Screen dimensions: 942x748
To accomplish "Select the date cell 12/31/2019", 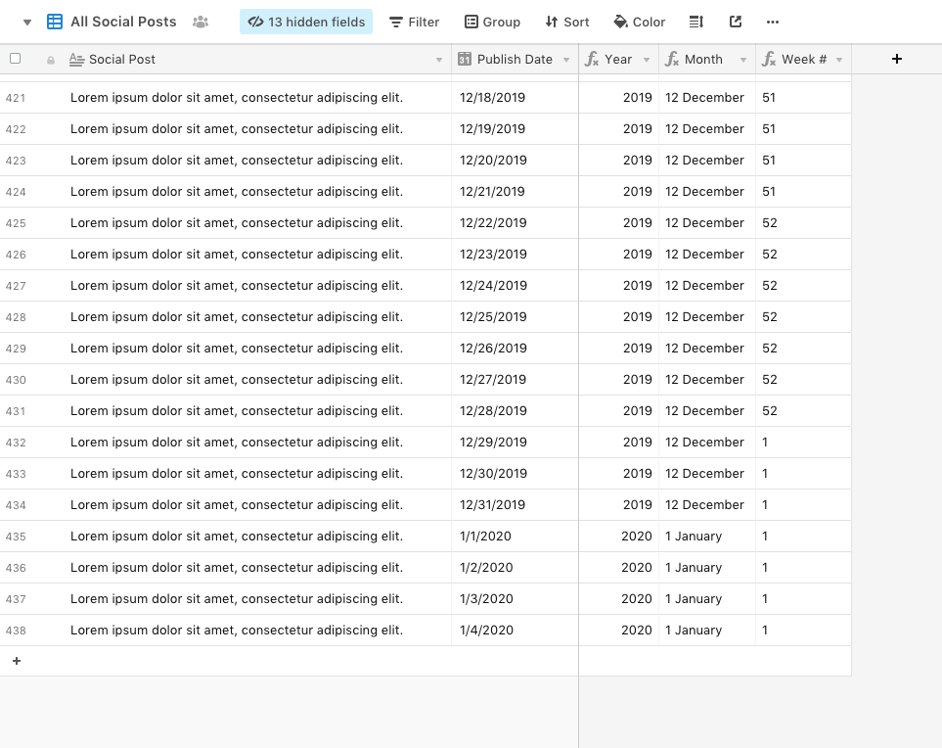I will 515,505.
